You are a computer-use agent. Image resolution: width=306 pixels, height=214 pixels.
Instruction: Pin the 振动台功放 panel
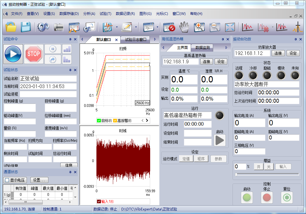296,39
